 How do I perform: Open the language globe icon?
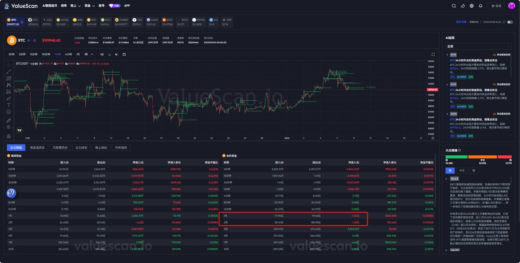tap(472, 6)
